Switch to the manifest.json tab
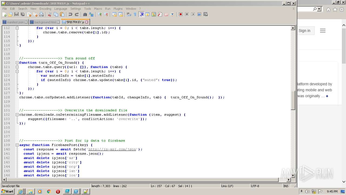The image size is (346, 195). [15, 22]
